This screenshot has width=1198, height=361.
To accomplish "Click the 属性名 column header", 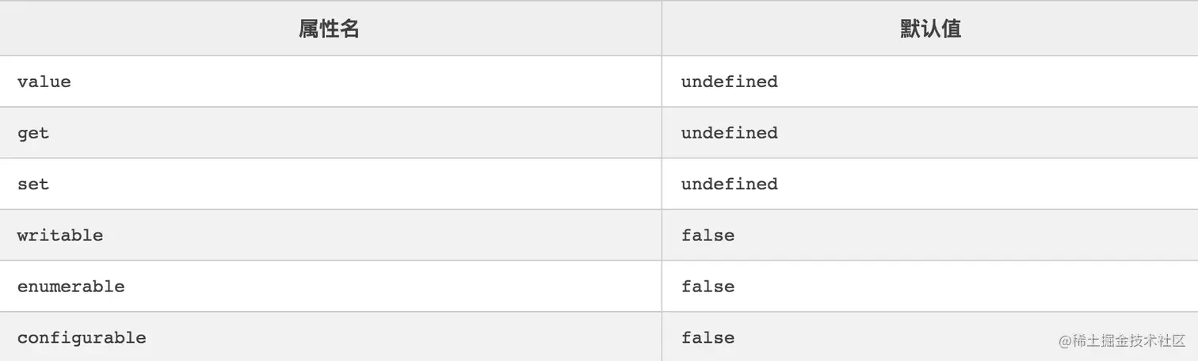I will click(330, 29).
